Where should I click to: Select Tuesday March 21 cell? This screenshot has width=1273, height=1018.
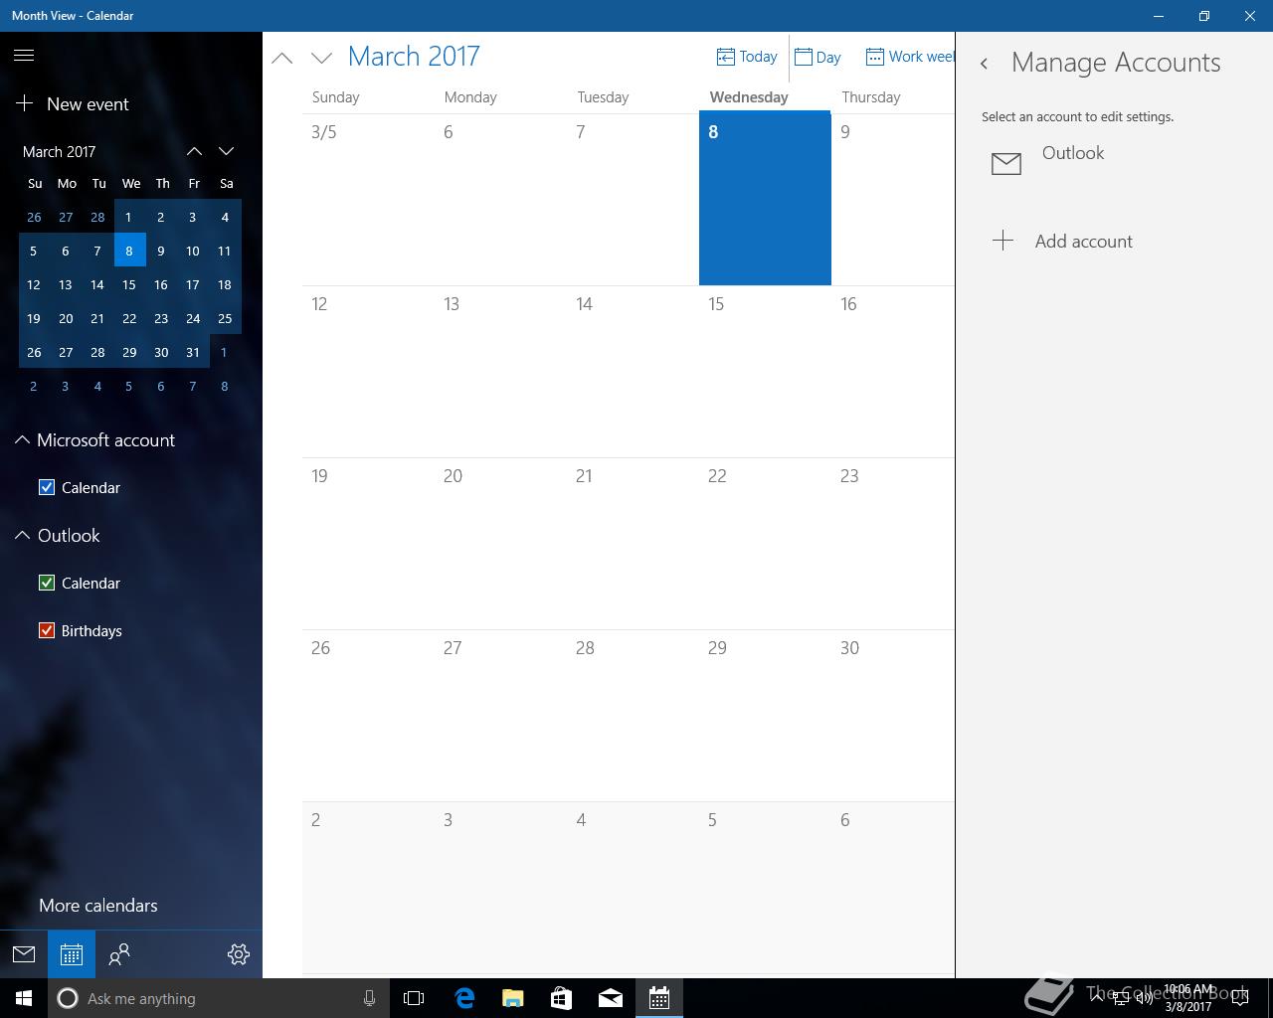(633, 544)
